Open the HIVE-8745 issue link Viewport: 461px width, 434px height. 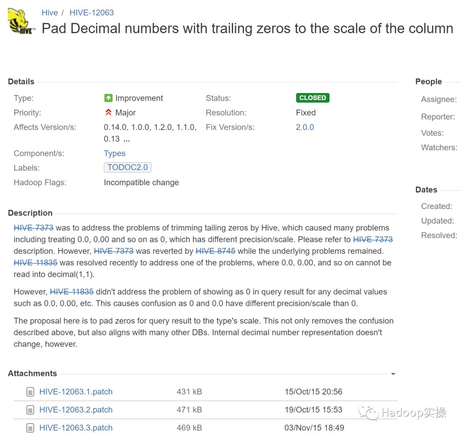point(216,251)
